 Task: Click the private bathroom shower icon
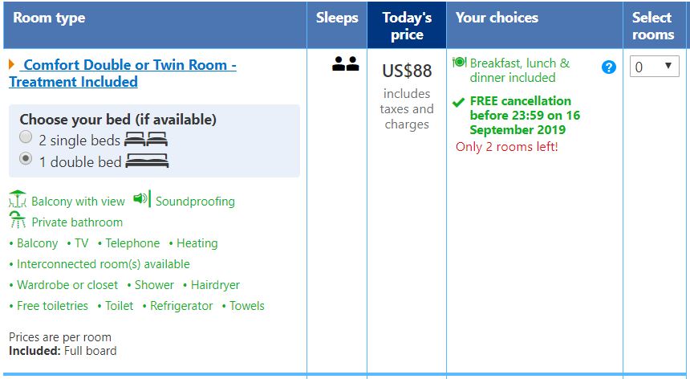click(x=17, y=221)
